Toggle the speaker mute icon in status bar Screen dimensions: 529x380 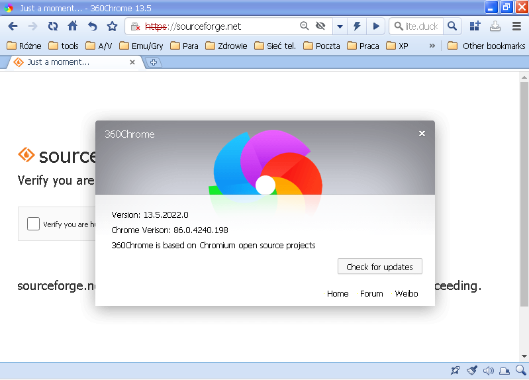click(x=488, y=371)
